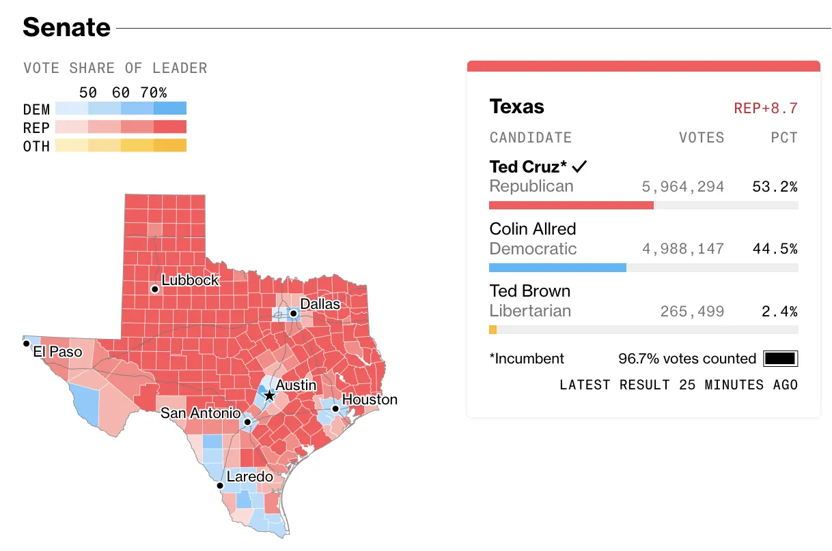Click the Texas race title
Screen dimensions: 832x551
tap(517, 107)
